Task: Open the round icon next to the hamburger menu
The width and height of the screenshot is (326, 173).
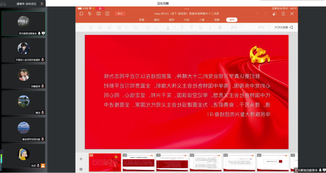Action: pyautogui.click(x=275, y=14)
